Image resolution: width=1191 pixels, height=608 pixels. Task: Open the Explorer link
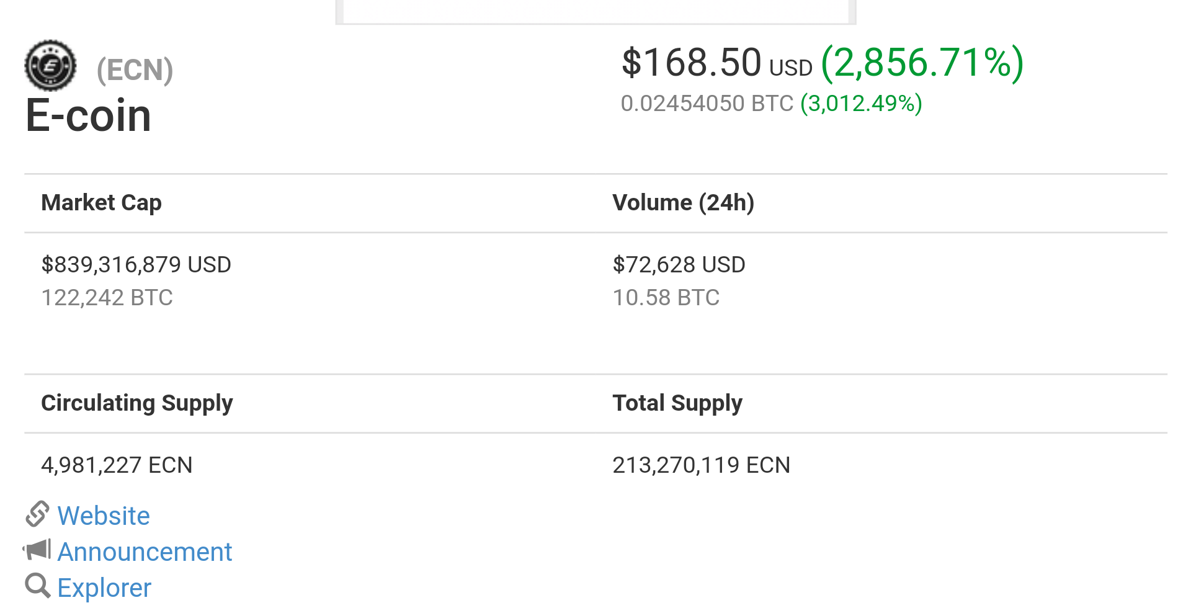pos(104,588)
